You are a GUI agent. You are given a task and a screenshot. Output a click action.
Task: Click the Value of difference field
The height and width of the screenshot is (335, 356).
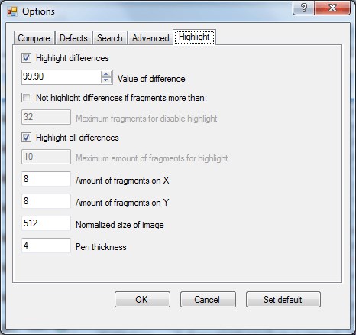(61, 77)
